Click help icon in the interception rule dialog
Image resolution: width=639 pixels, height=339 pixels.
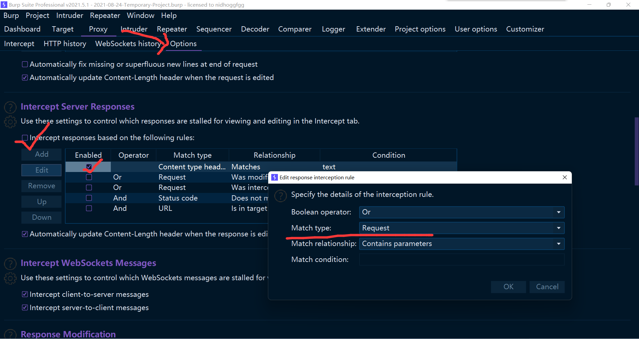coord(281,196)
